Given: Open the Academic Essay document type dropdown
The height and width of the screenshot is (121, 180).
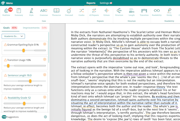Looking at the screenshot, I should pos(13,36).
